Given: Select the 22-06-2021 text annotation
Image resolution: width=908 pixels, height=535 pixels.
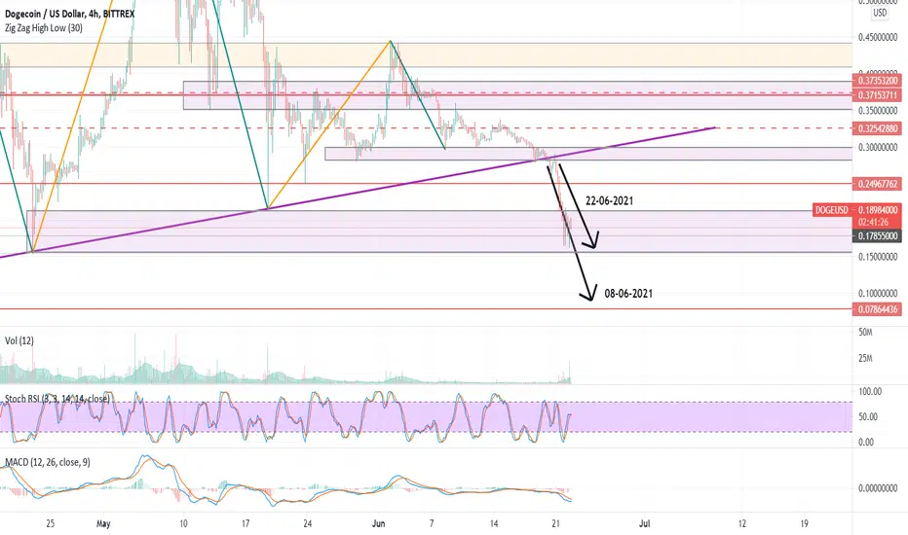Looking at the screenshot, I should pyautogui.click(x=609, y=200).
